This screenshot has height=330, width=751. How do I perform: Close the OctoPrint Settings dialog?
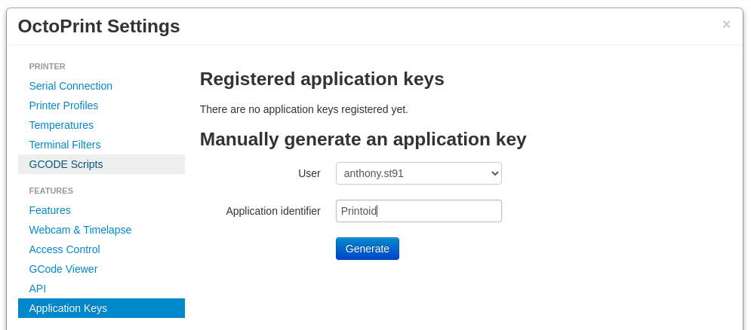(x=726, y=24)
